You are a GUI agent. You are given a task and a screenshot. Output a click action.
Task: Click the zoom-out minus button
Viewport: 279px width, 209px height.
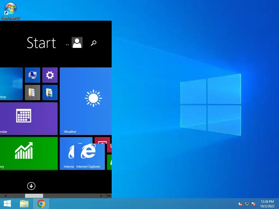(109, 196)
